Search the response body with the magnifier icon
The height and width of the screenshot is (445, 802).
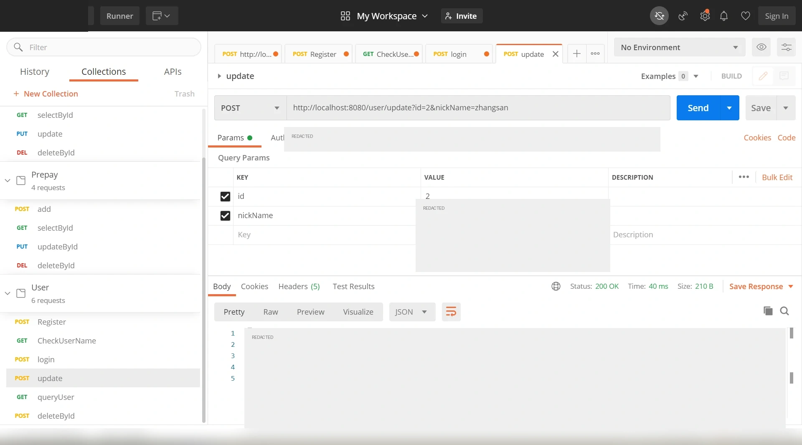click(x=784, y=311)
